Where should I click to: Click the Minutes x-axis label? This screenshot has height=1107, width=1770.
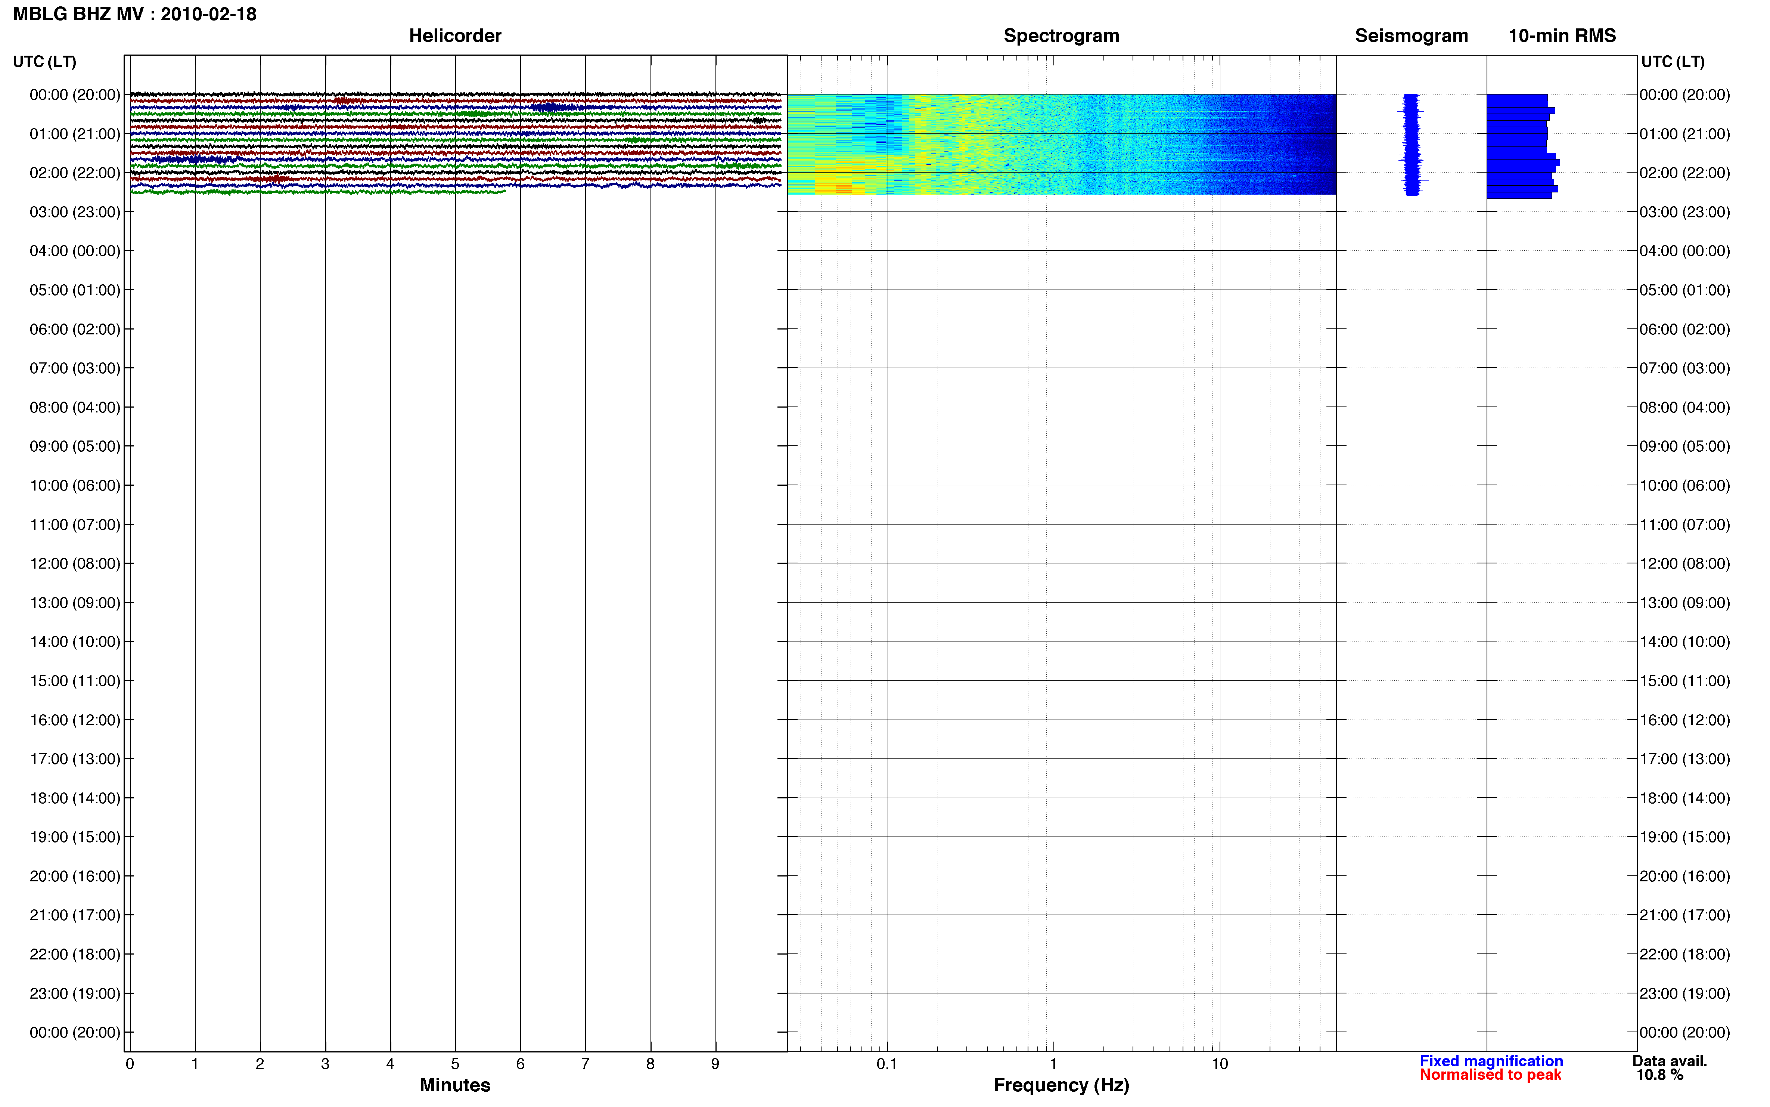(x=454, y=1084)
